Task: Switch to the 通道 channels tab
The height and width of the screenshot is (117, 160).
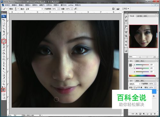Action: (x=137, y=81)
